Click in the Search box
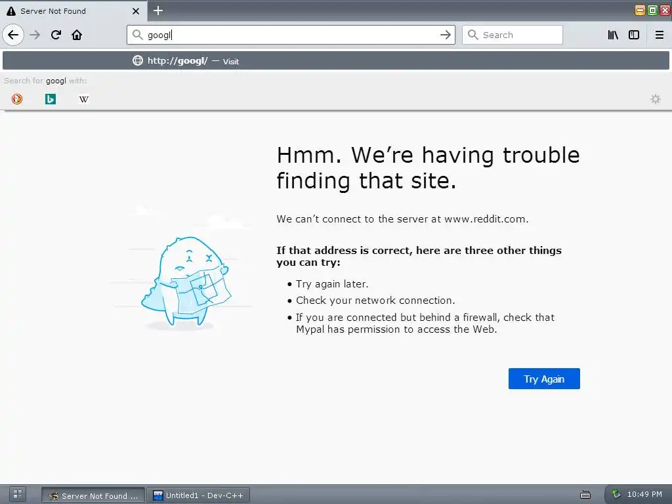This screenshot has height=504, width=672. pos(512,35)
